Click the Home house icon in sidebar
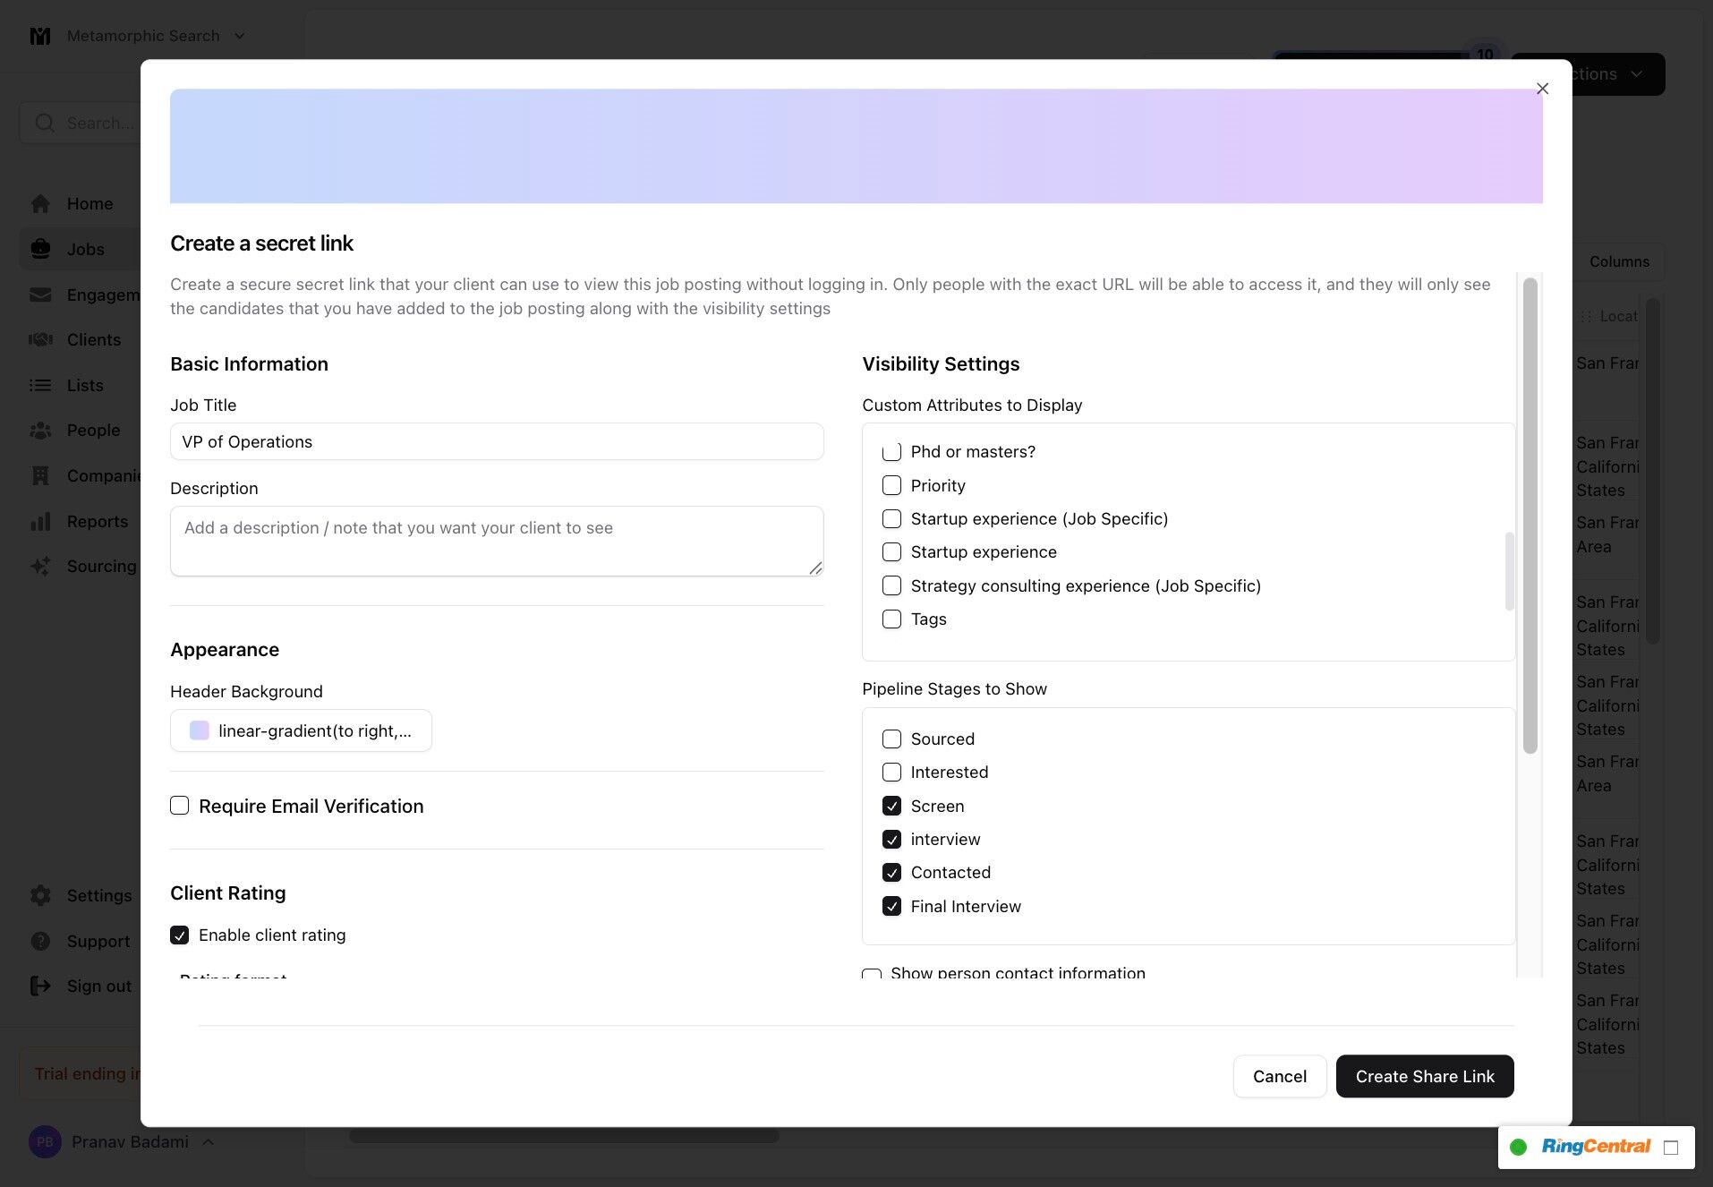This screenshot has width=1713, height=1187. (x=40, y=204)
